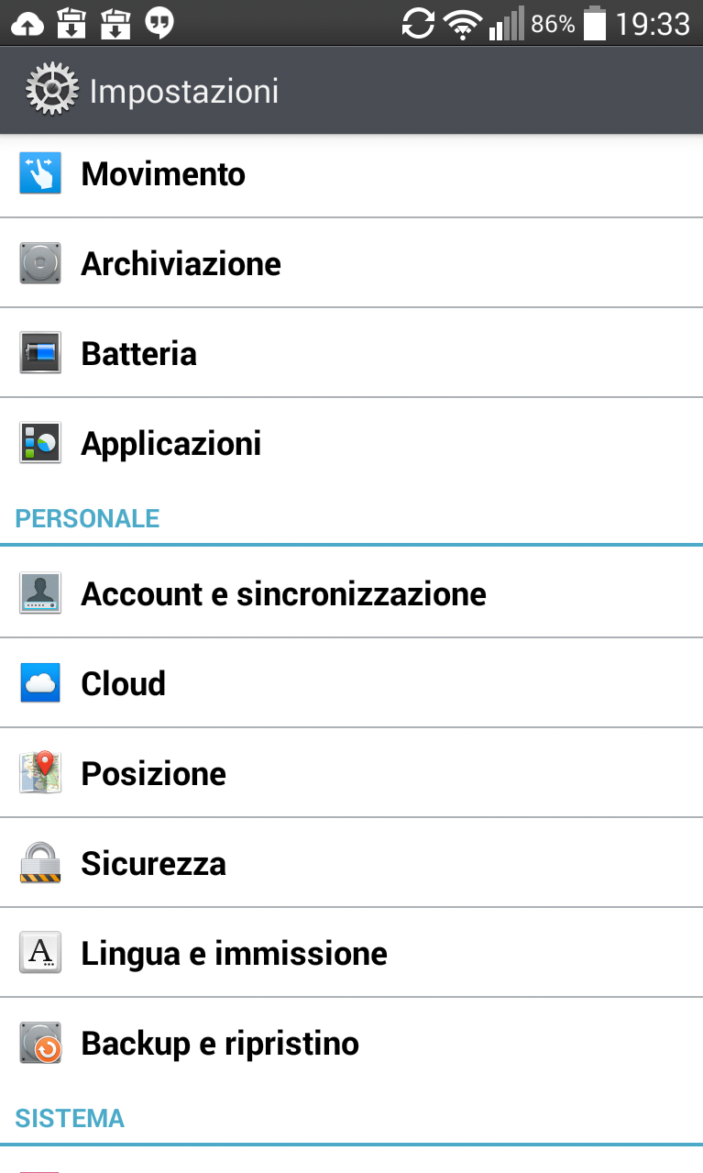This screenshot has width=703, height=1173.
Task: Tap the Applicazioni apps icon
Action: [x=40, y=443]
